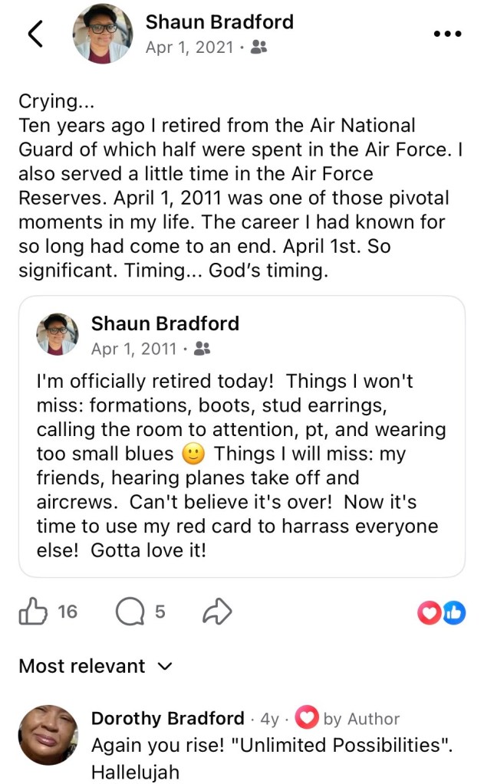Tap the profile picture in the shared post

(58, 334)
